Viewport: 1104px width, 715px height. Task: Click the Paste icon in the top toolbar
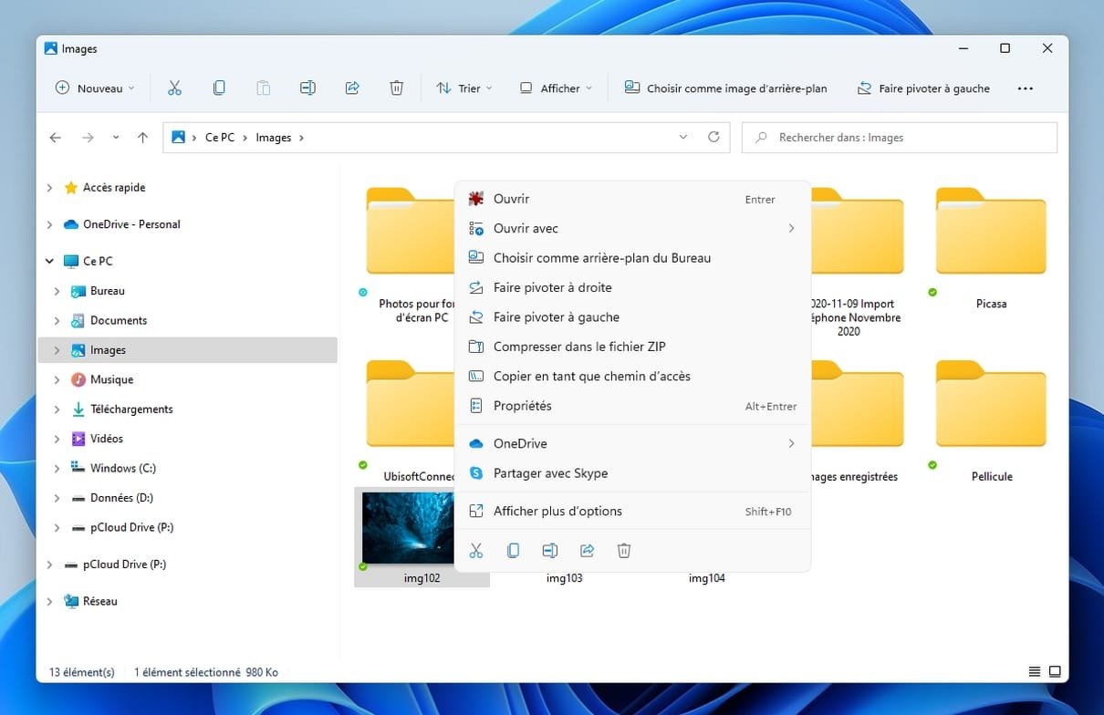pyautogui.click(x=263, y=88)
